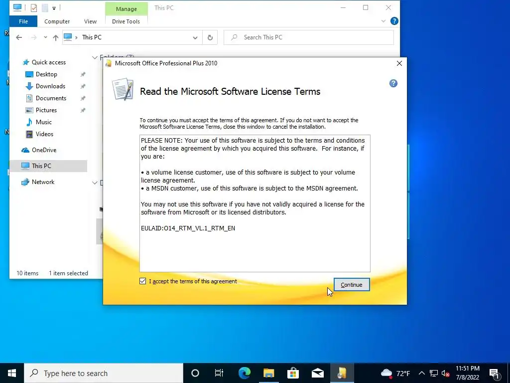This screenshot has width=510, height=383.
Task: Collapse the Devices and drives group chevron
Action: click(95, 183)
